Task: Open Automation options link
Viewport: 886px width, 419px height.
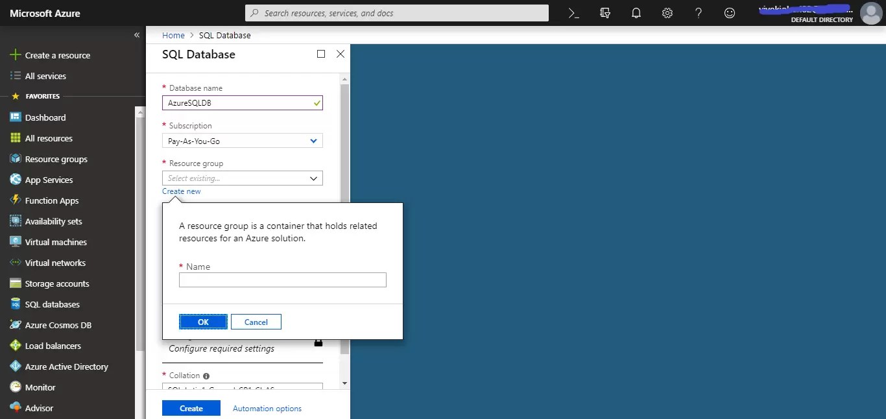Action: 267,408
